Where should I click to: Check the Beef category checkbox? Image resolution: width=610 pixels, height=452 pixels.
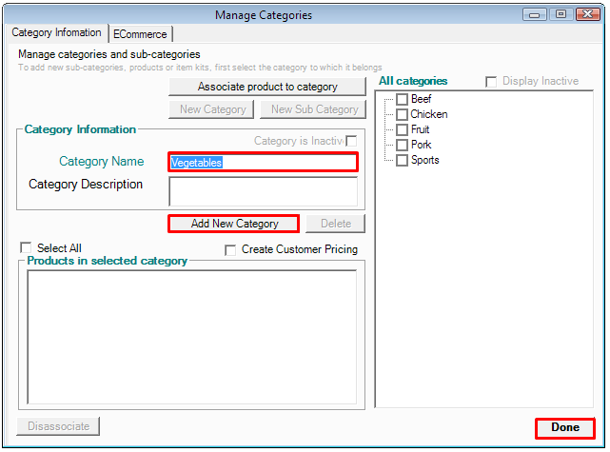pos(402,100)
